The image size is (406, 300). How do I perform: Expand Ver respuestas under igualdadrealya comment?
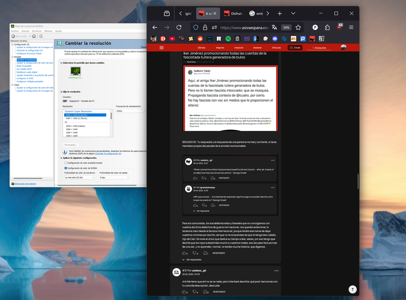[x=201, y=211]
